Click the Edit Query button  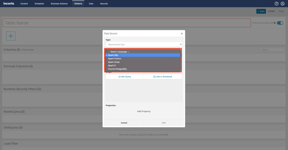click(x=125, y=77)
